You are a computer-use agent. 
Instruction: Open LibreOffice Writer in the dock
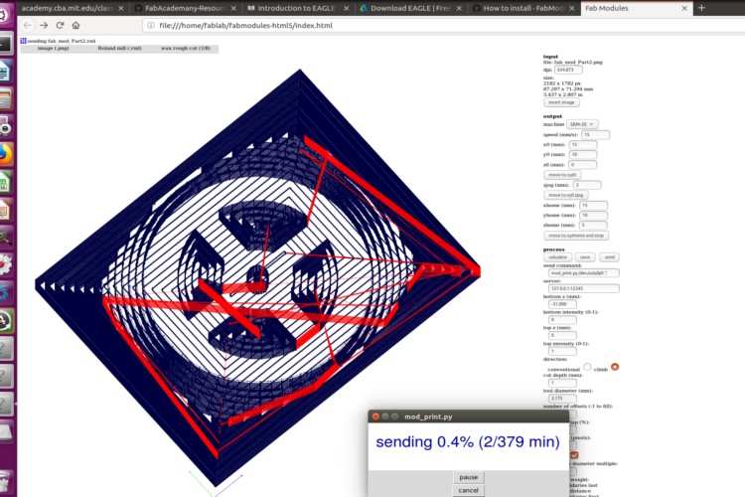(x=6, y=72)
